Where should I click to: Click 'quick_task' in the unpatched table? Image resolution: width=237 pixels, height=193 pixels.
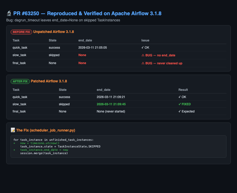20,48
